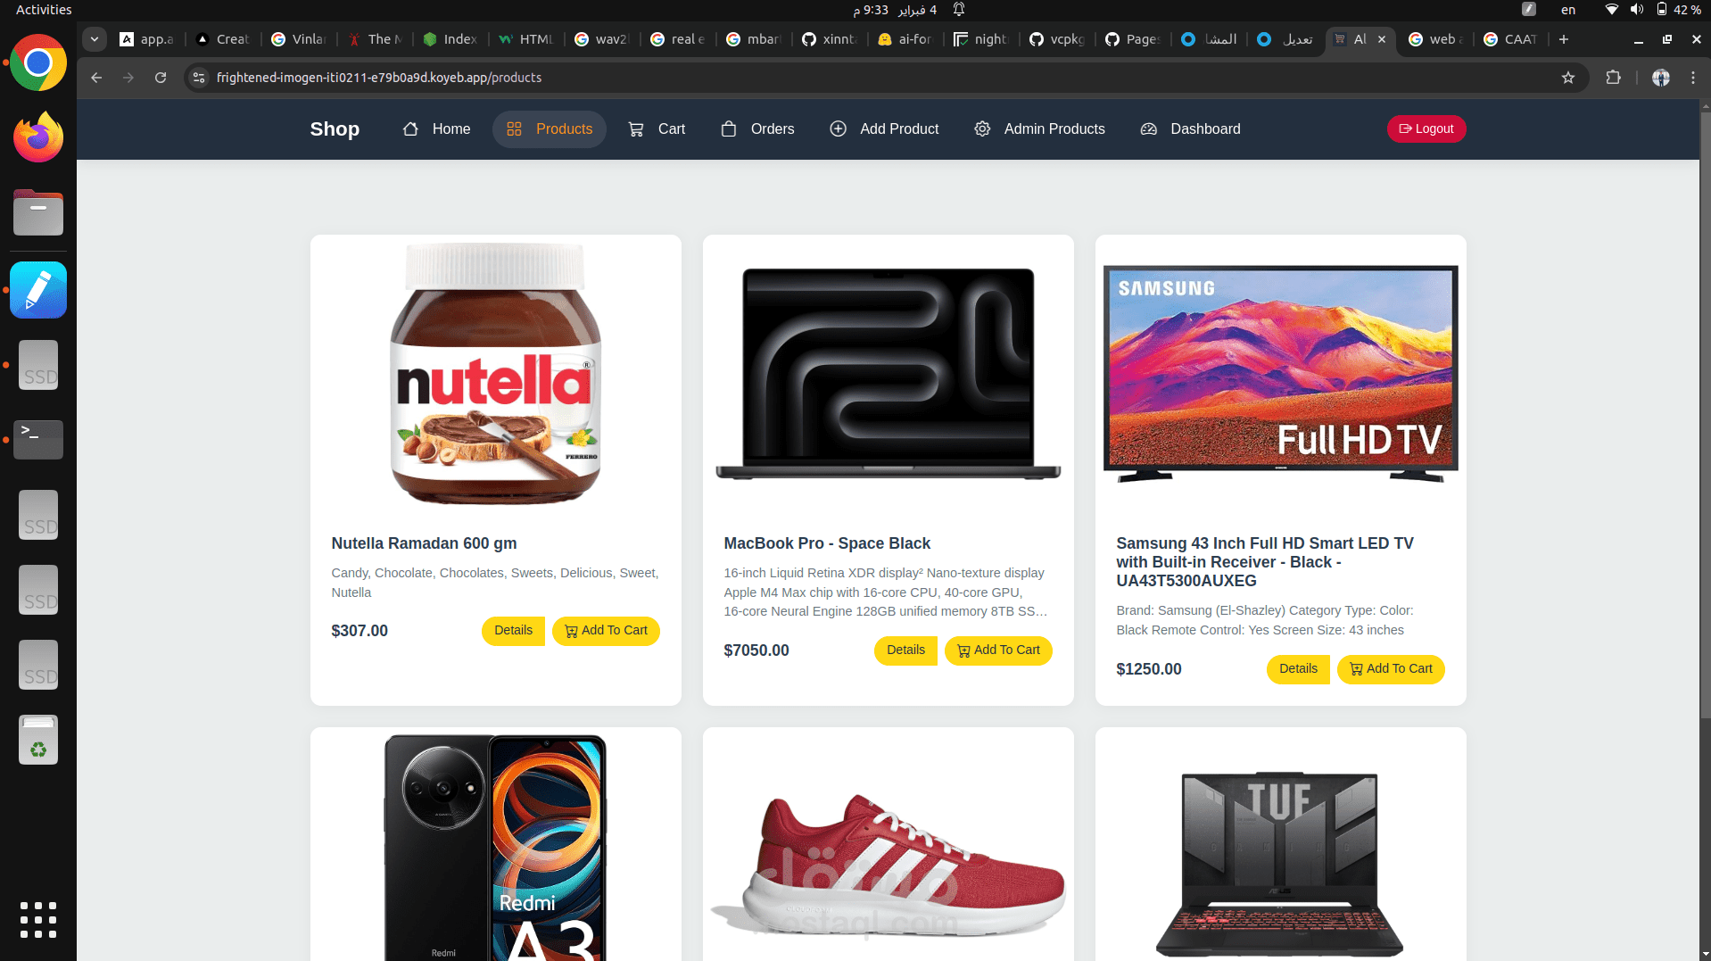Click the red Logout button
Viewport: 1711px width, 961px height.
1426,128
